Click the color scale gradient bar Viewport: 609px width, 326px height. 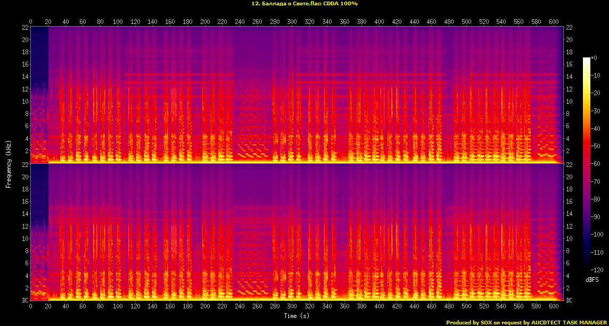(x=586, y=166)
